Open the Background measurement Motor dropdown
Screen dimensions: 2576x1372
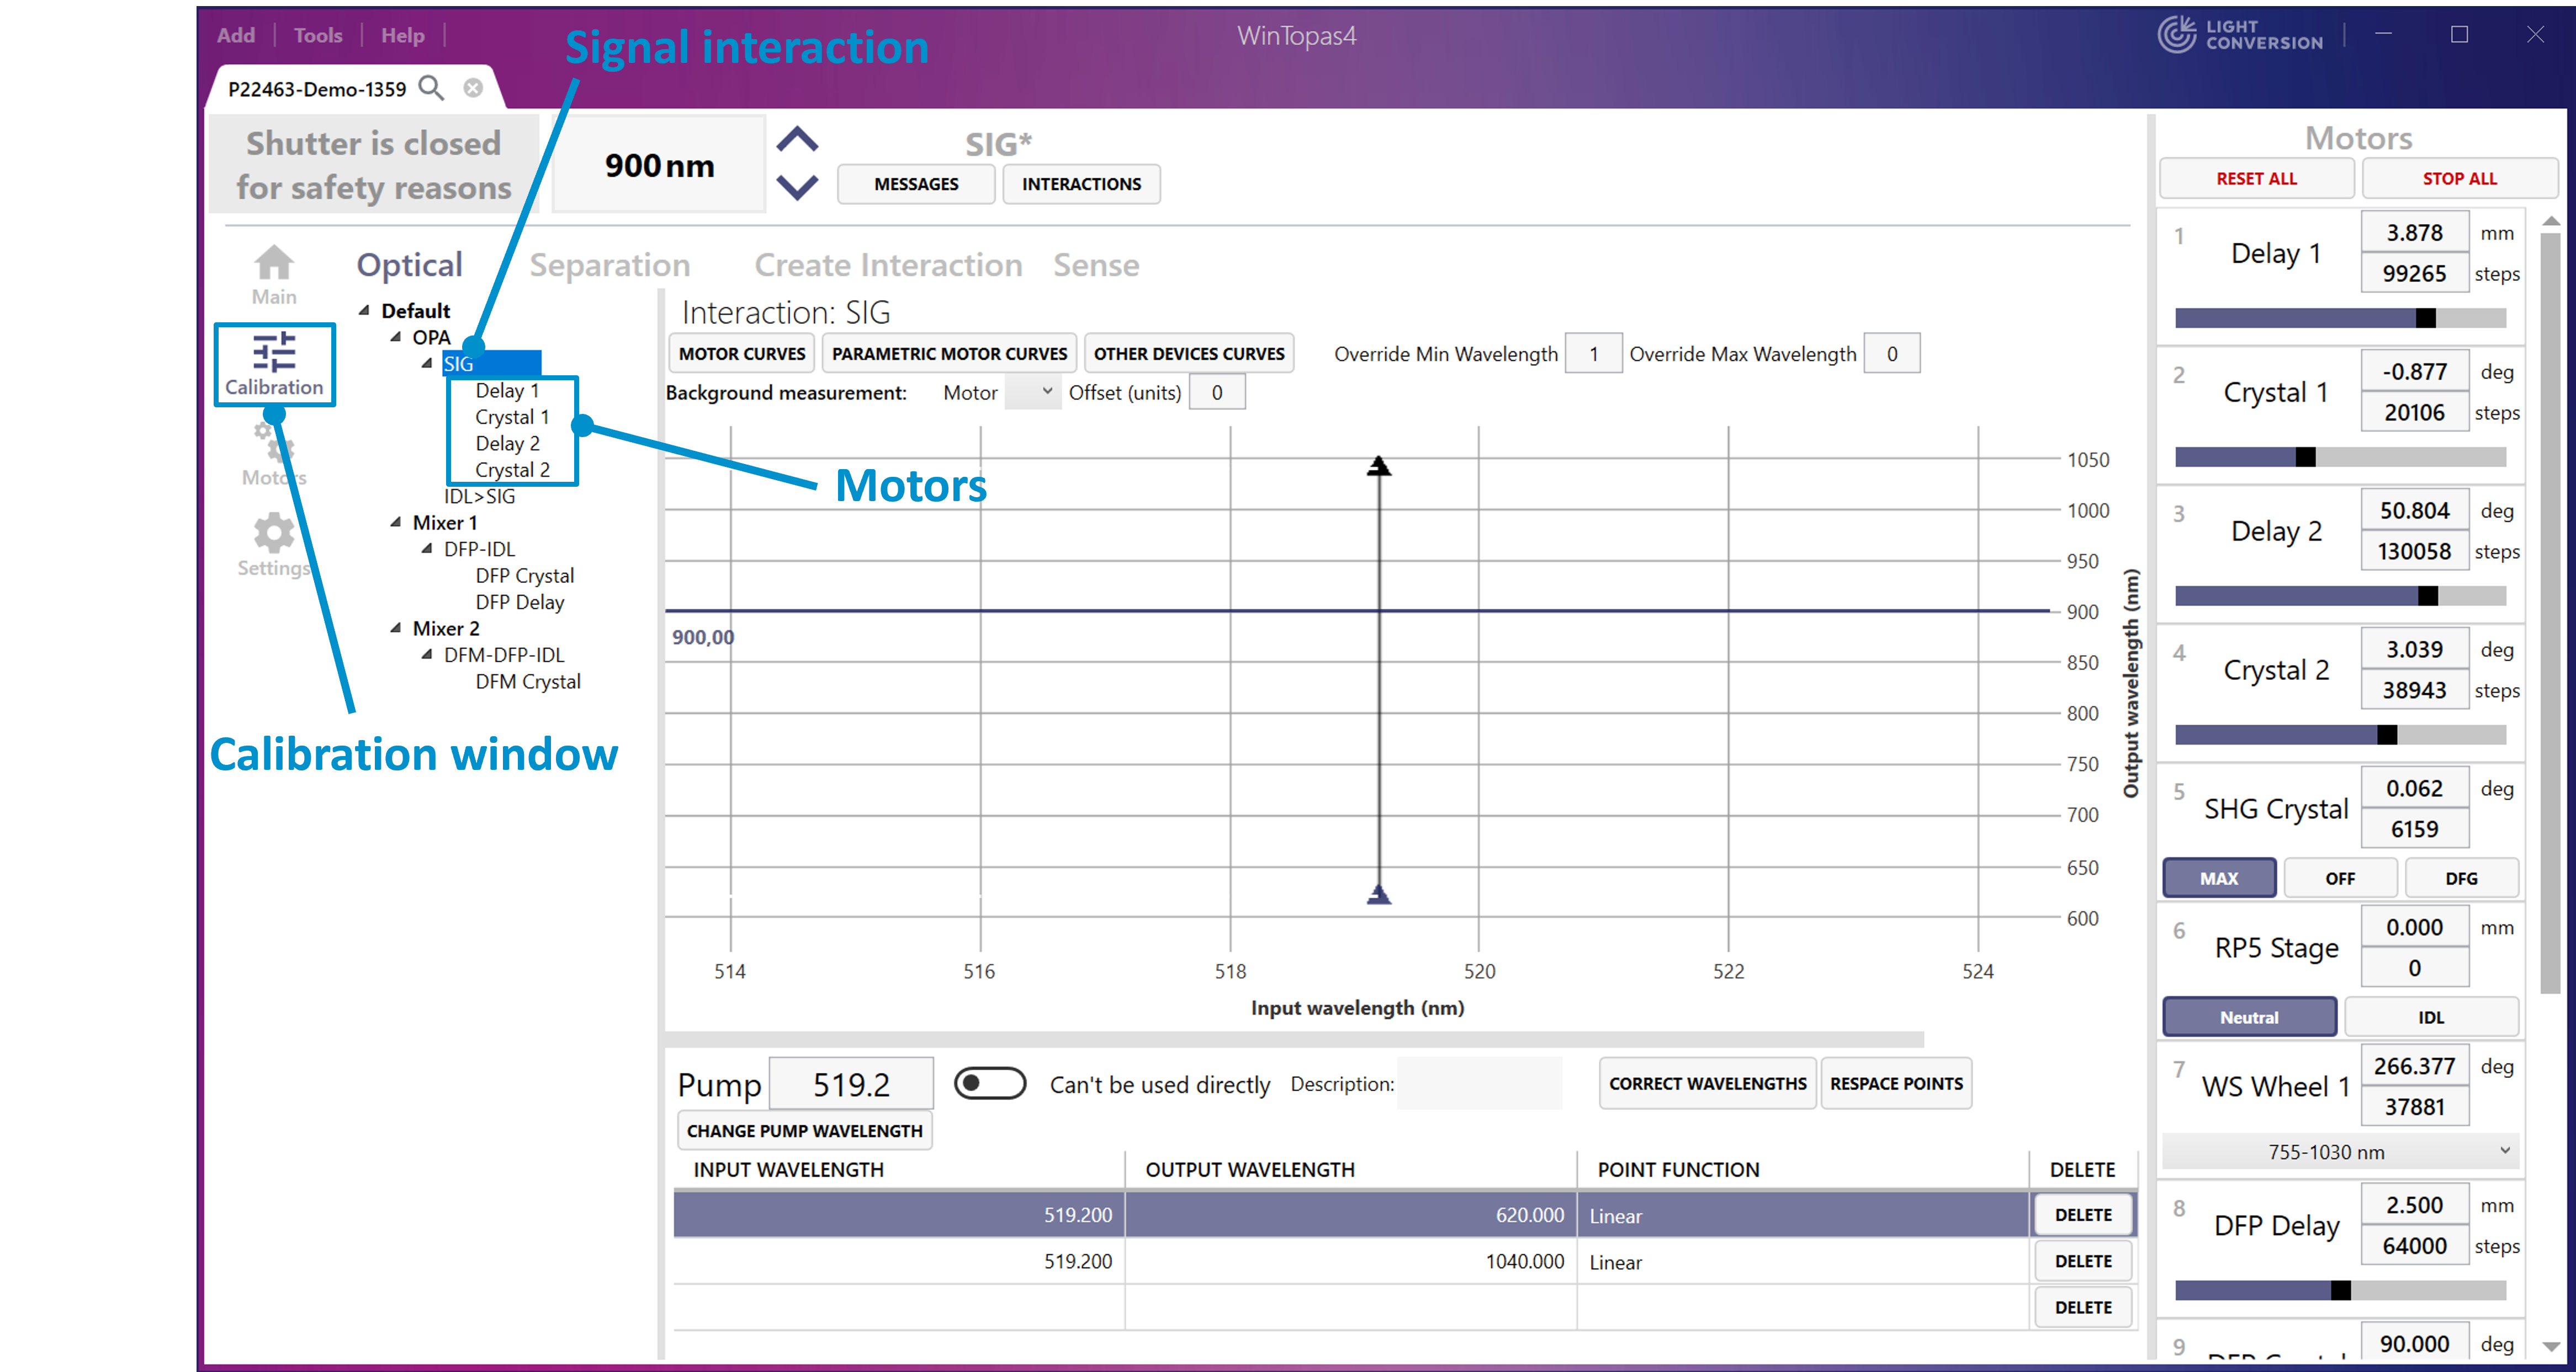click(x=1033, y=392)
